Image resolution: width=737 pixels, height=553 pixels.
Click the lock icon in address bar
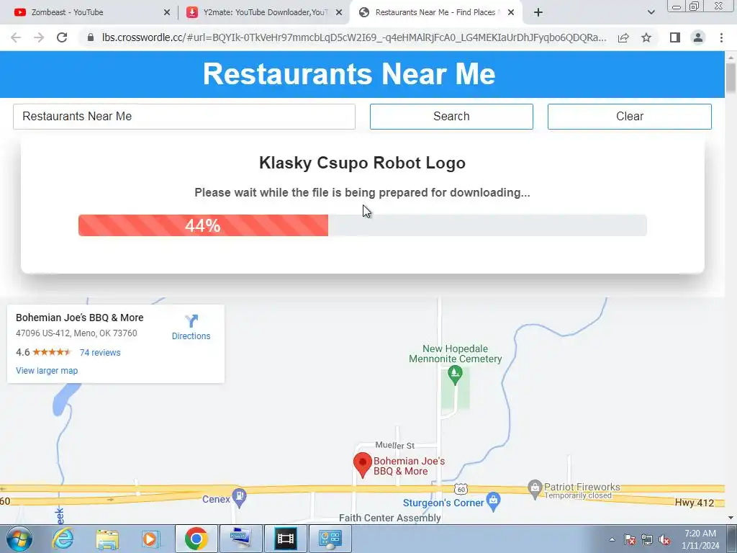coord(91,37)
